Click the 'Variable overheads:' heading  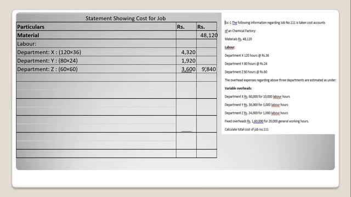[x=238, y=88]
